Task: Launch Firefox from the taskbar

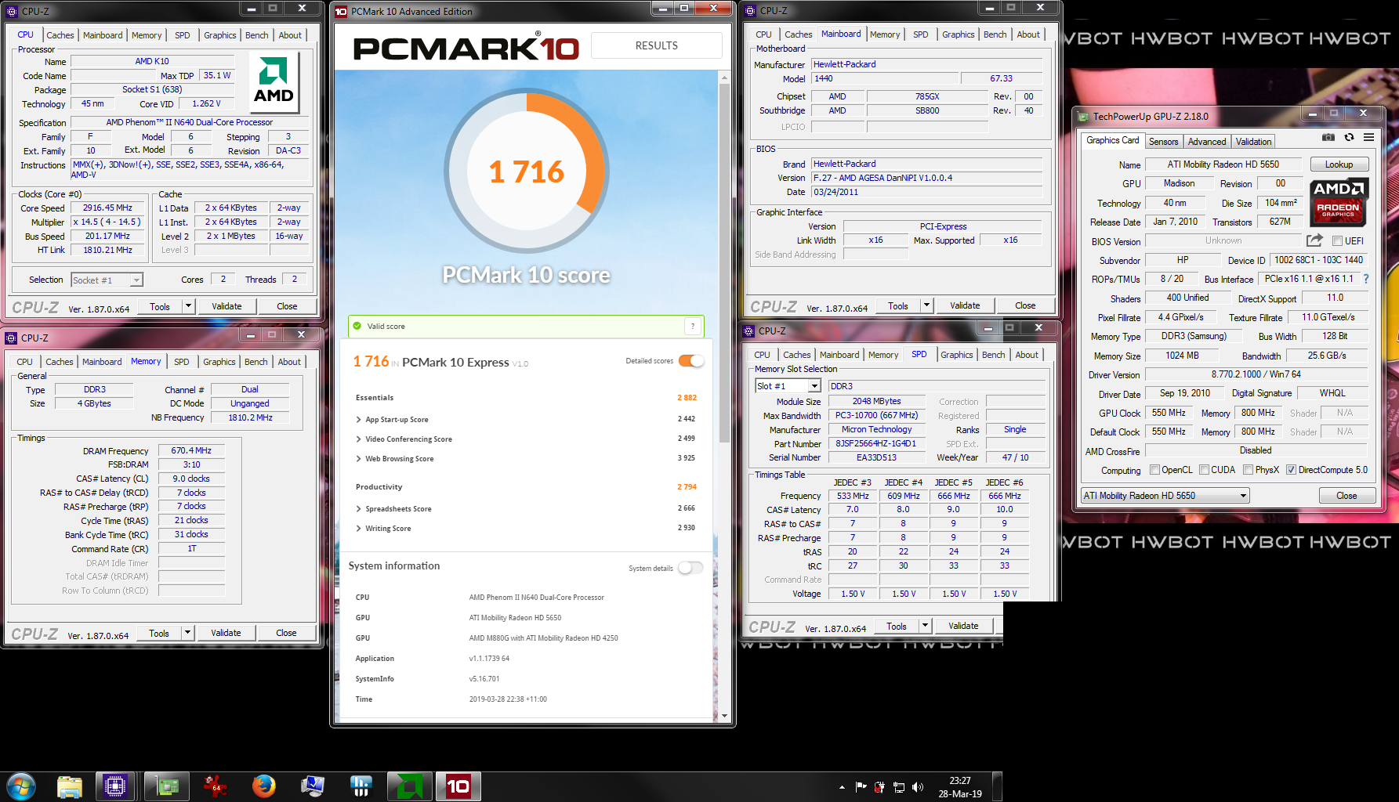Action: (x=264, y=786)
